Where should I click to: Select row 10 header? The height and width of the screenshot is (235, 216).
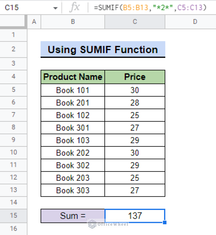[14, 153]
